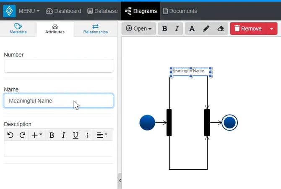Click the font color A icon
Image resolution: width=281 pixels, height=189 pixels.
(192, 28)
